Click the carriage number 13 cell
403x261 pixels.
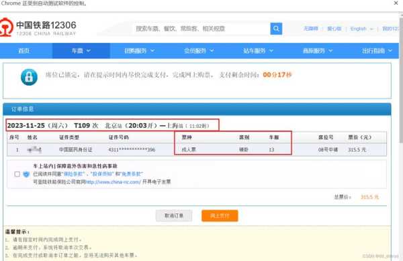click(x=271, y=150)
